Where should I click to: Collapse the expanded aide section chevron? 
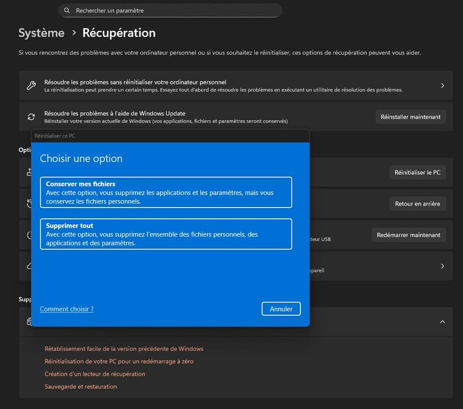click(x=443, y=322)
